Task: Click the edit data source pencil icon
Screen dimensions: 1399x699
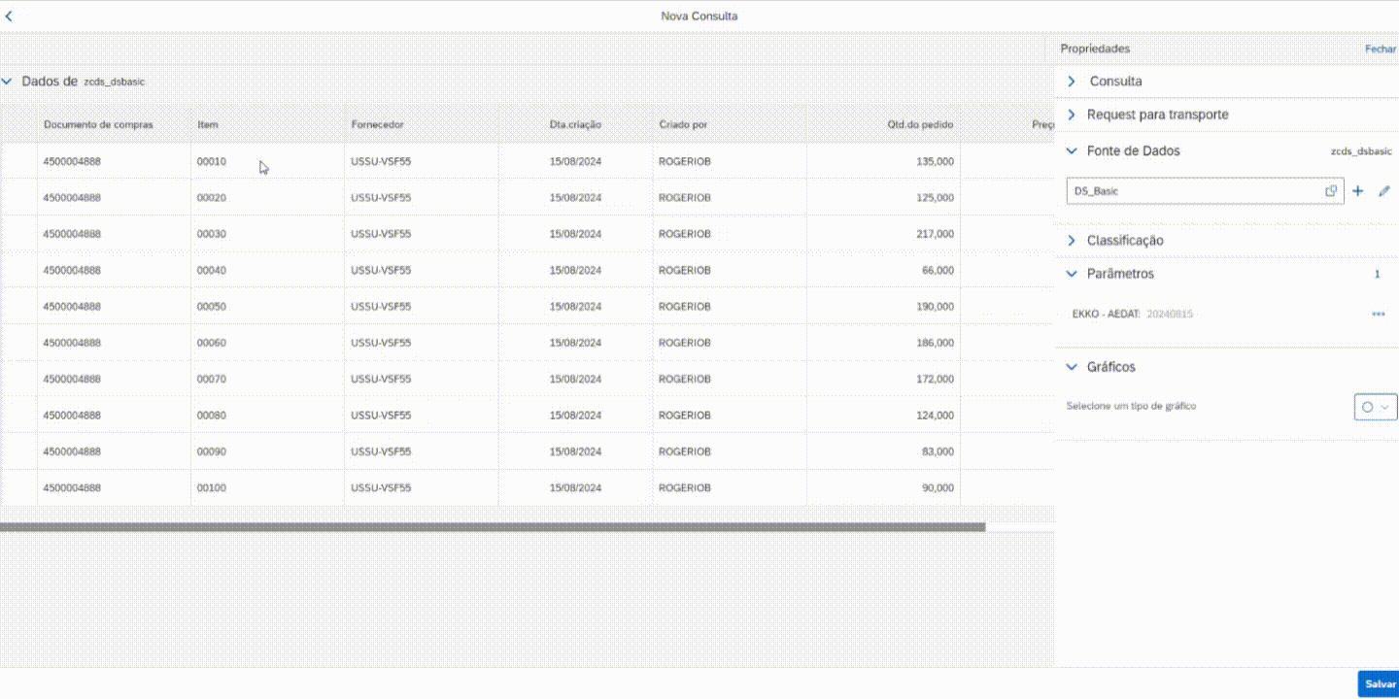Action: point(1384,191)
